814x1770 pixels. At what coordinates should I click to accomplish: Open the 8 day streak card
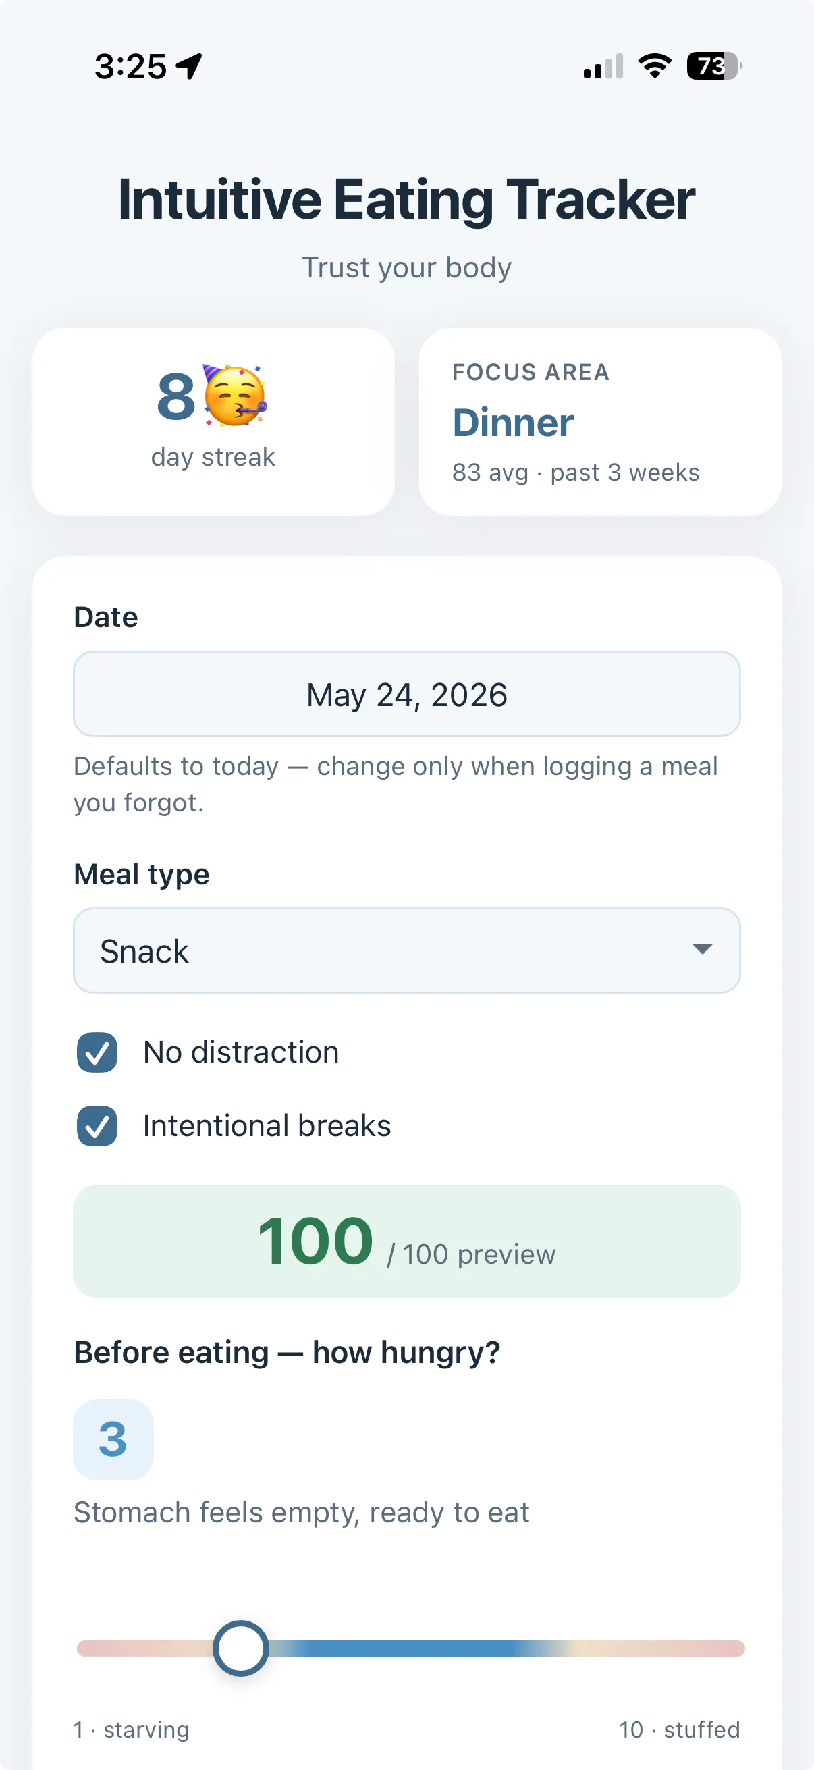[x=213, y=421]
